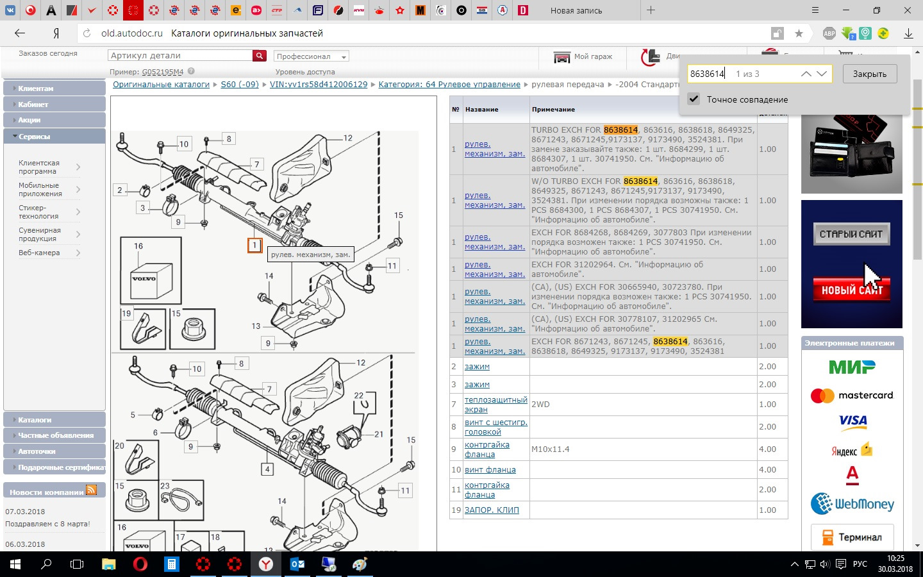Open the ABP adblock extension icon

point(829,33)
